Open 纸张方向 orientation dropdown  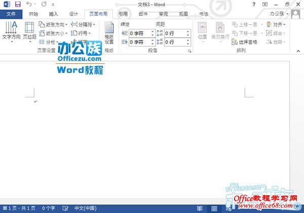pos(53,25)
